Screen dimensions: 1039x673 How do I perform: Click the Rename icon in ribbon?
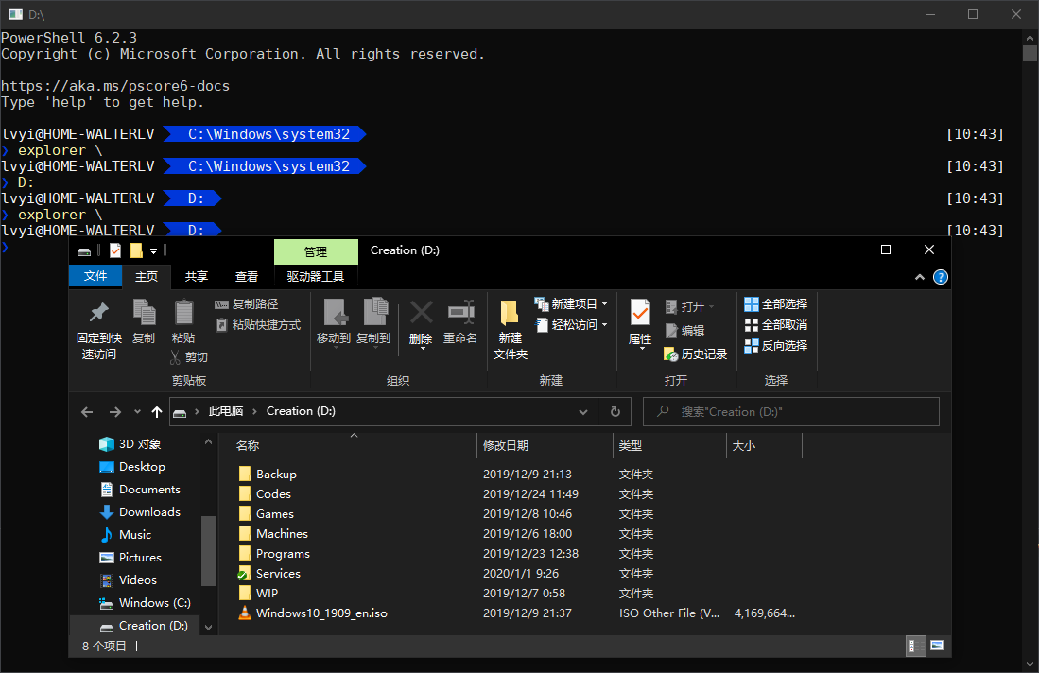(x=460, y=314)
